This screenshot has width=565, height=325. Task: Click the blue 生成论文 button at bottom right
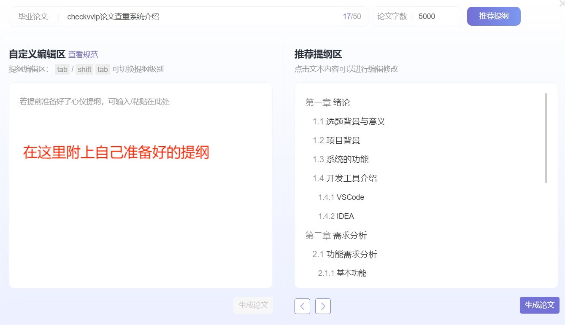(x=539, y=305)
